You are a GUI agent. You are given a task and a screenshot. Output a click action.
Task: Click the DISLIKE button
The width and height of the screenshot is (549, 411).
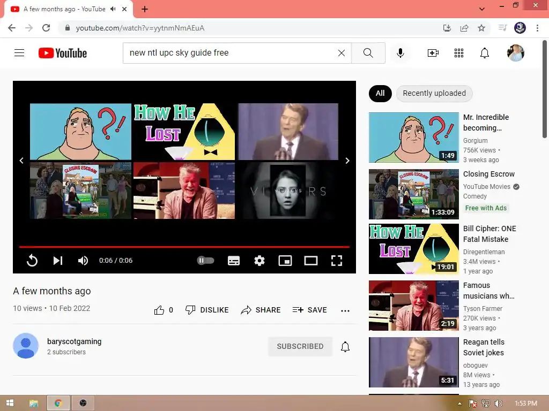(x=207, y=310)
